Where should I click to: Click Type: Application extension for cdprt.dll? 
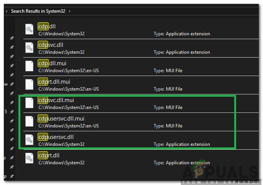click(182, 163)
